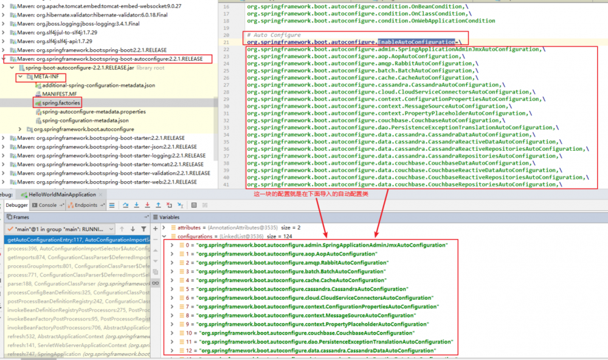Open the Evaluate Expression calculator icon
This screenshot has width=608, height=360.
coord(193,204)
